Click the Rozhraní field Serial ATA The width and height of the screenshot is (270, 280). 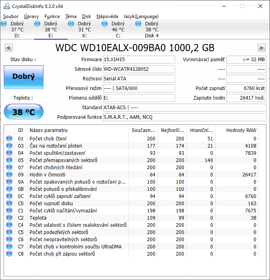139,79
